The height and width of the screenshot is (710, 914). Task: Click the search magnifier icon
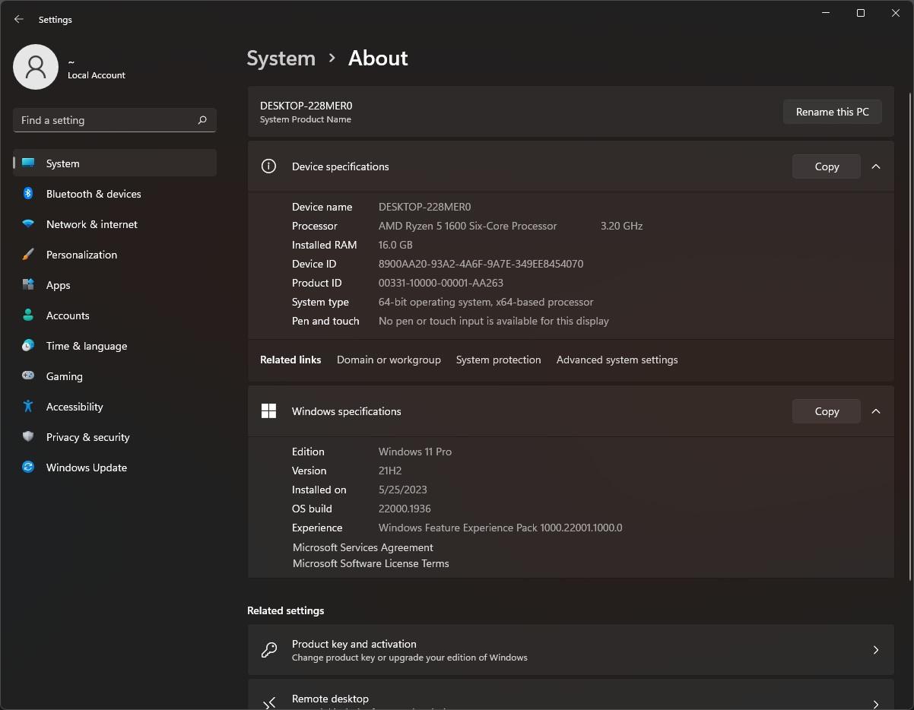202,120
